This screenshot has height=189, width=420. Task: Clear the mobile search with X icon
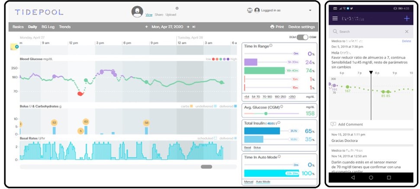(407, 31)
